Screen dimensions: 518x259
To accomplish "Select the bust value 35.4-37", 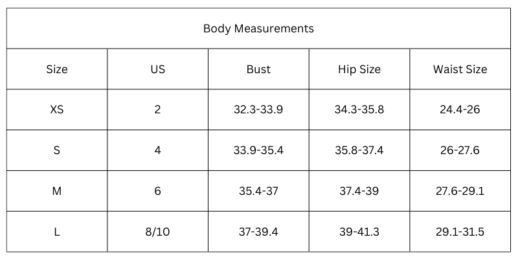I will [x=258, y=191].
